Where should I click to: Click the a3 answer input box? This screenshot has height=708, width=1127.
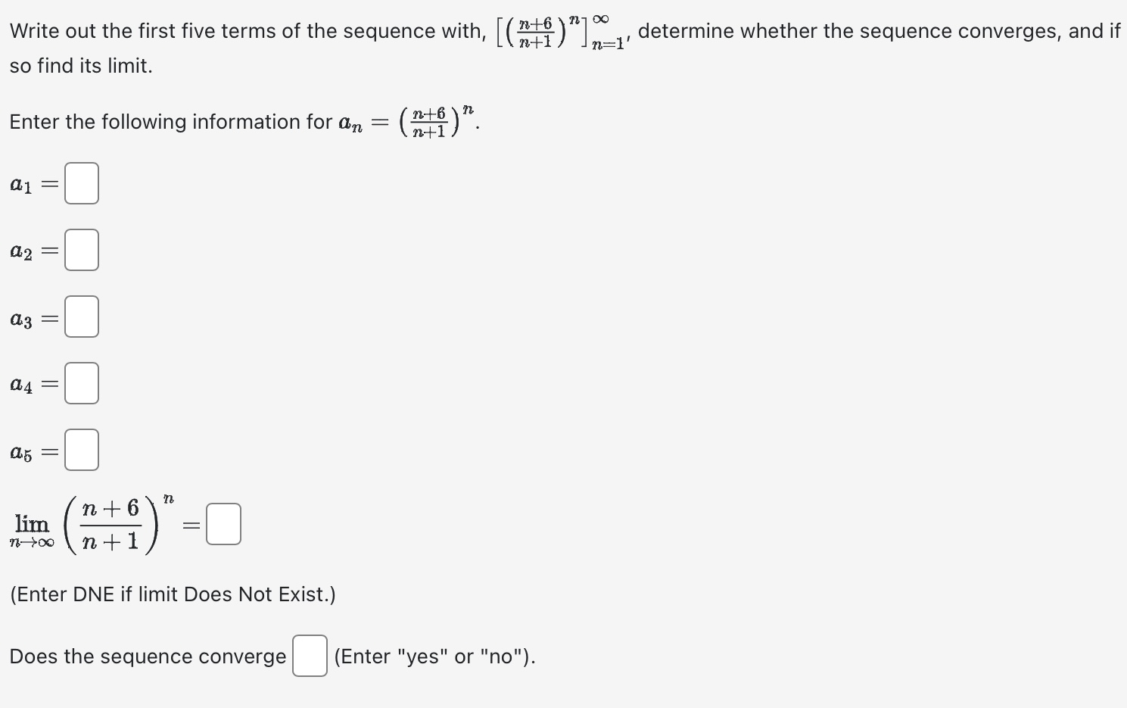81,316
